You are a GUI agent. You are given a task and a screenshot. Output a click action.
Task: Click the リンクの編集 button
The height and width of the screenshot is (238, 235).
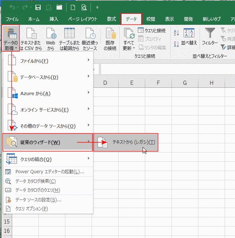(152, 47)
